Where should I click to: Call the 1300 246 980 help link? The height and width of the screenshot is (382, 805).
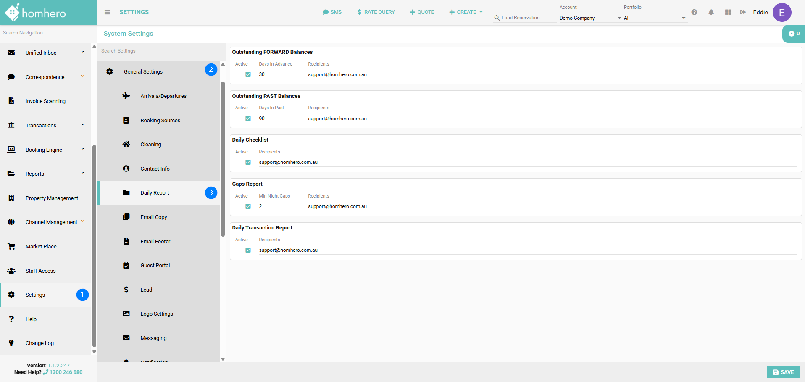(66, 372)
